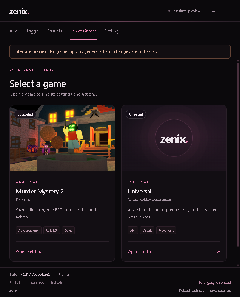
Task: Click the Visuals tag on Universal card
Action: pyautogui.click(x=147, y=230)
